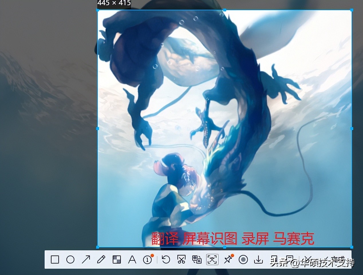
Task: Pick the arrow annotation tool
Action: [x=86, y=260]
